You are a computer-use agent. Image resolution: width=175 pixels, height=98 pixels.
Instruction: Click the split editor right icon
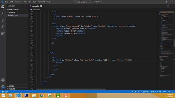(x=168, y=6)
